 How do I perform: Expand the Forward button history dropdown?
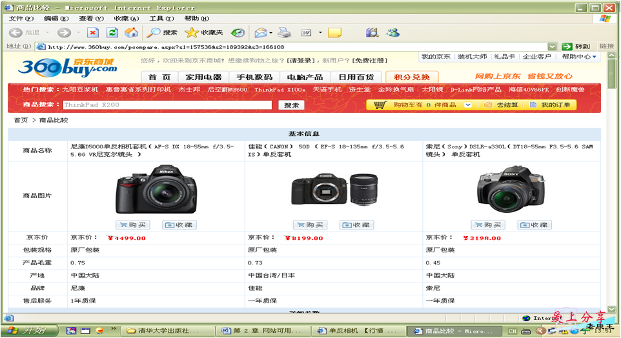click(x=78, y=33)
